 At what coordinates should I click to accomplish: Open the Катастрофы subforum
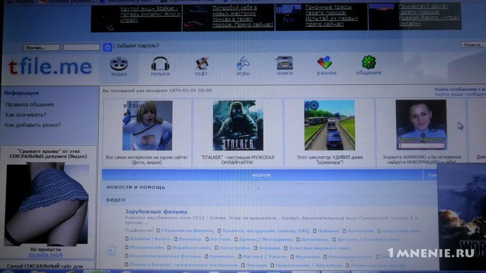click(235, 247)
